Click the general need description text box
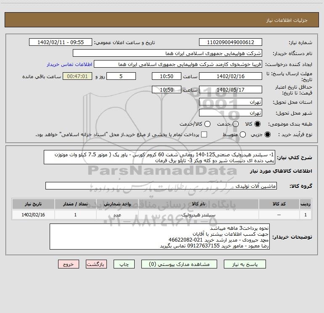The height and width of the screenshot is (313, 324). point(159,158)
